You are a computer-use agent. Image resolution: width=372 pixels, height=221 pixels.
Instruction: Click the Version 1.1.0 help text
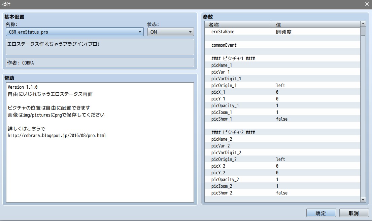[x=23, y=87]
